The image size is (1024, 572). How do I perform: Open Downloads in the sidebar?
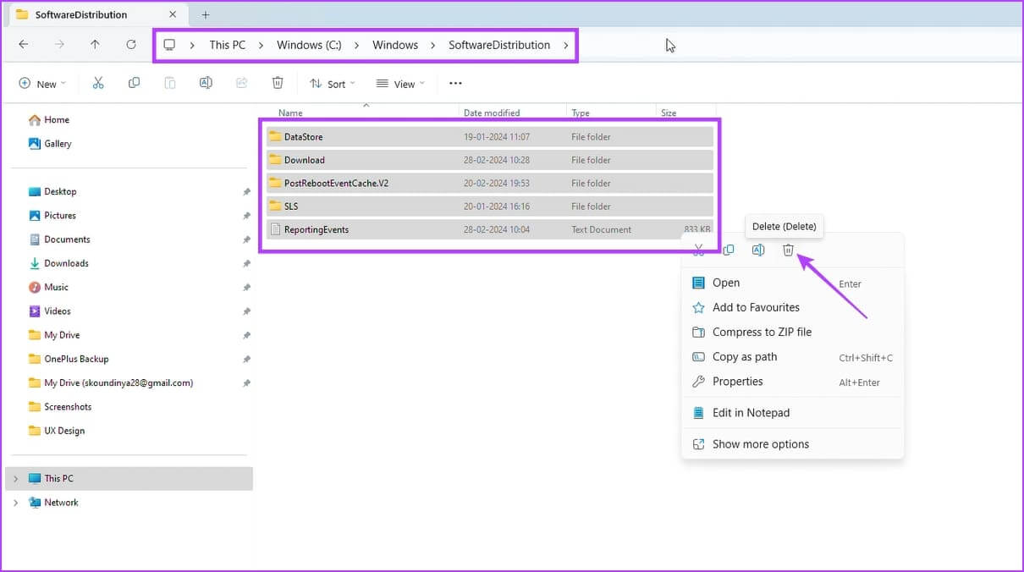point(66,263)
